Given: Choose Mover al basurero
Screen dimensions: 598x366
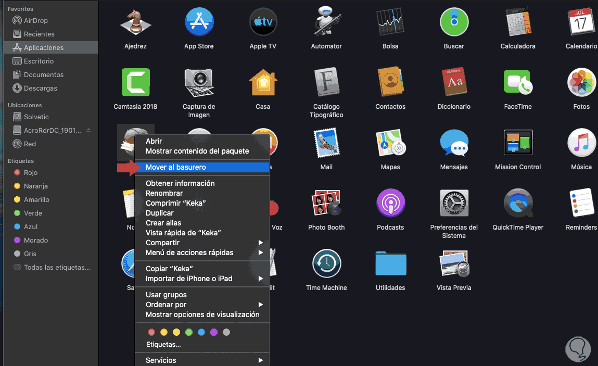Looking at the screenshot, I should (202, 167).
